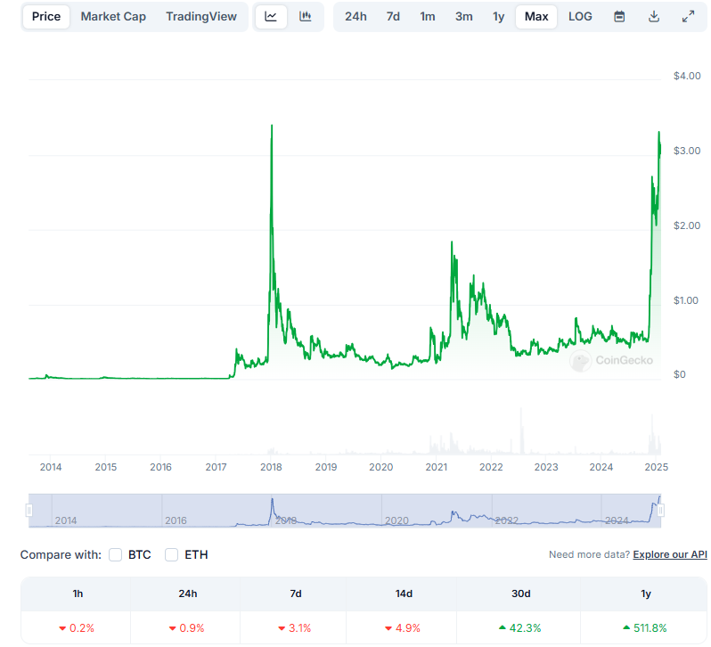Click the right range navigator handle
The height and width of the screenshot is (647, 711).
(661, 511)
